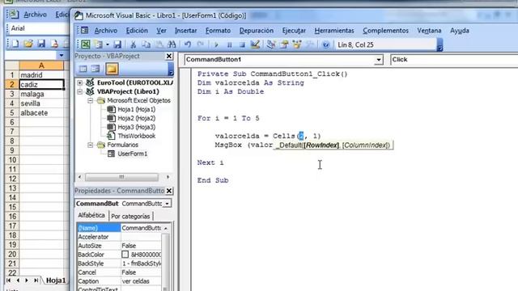
Task: Open the Archivo menu in Excel window
Action: pyautogui.click(x=35, y=15)
